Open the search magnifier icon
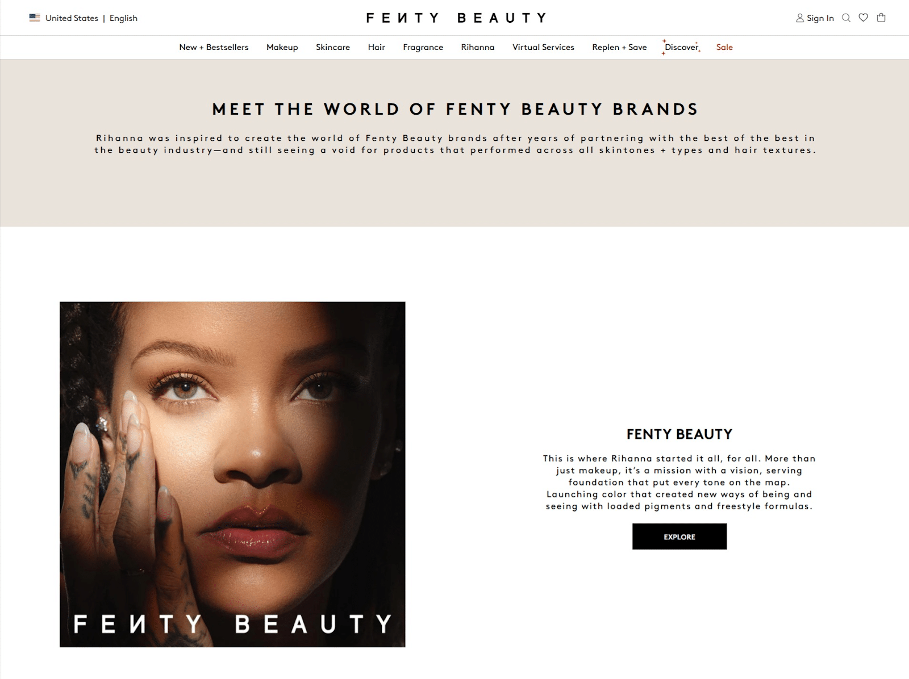 point(846,18)
